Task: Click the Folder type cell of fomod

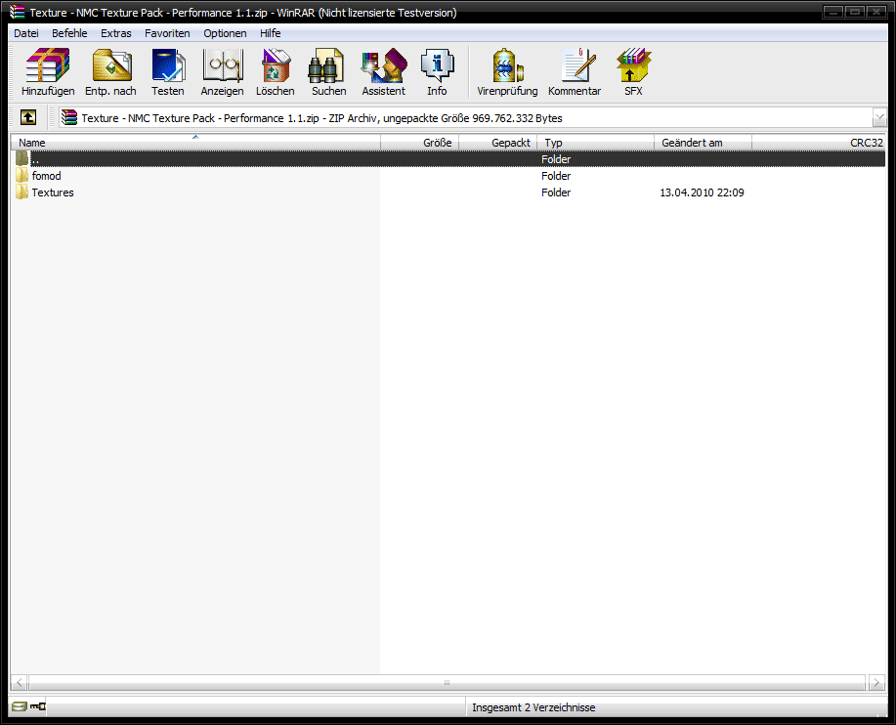Action: pos(556,176)
